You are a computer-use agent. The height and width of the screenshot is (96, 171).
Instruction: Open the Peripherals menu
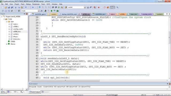(x=36, y=4)
